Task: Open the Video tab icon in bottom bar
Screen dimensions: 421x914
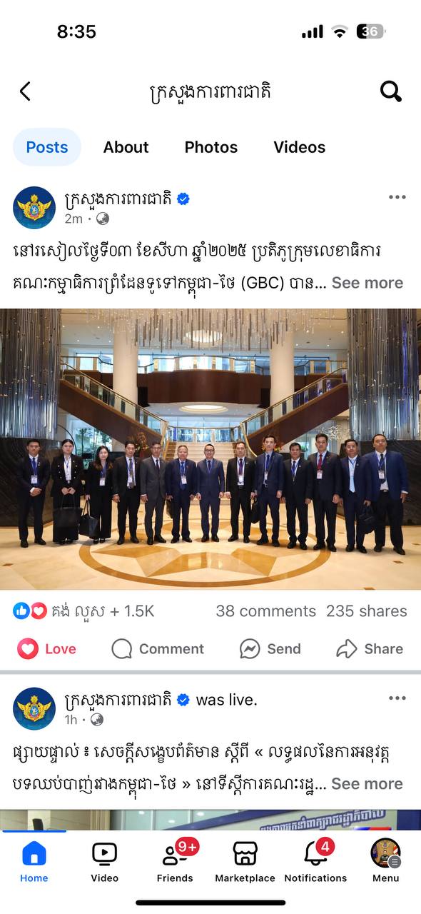Action: (104, 853)
